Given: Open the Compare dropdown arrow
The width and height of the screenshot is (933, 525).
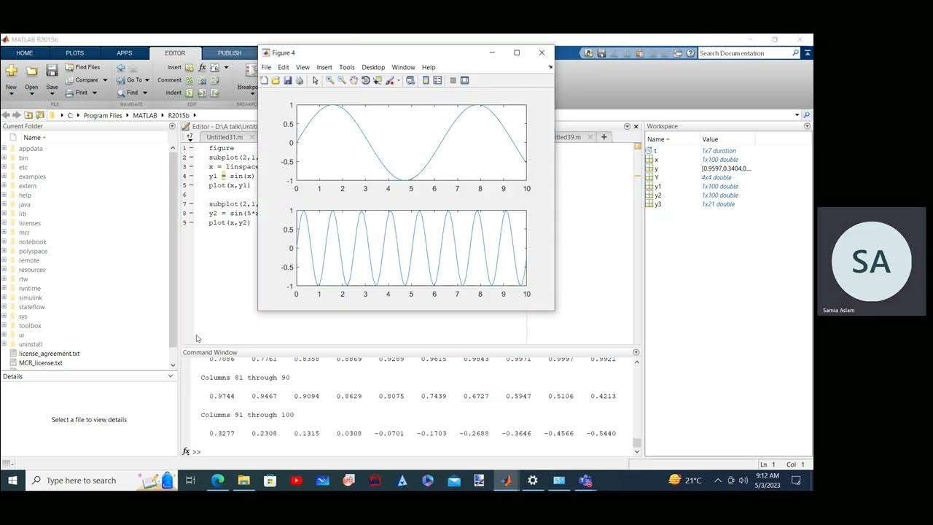Looking at the screenshot, I should pyautogui.click(x=104, y=80).
